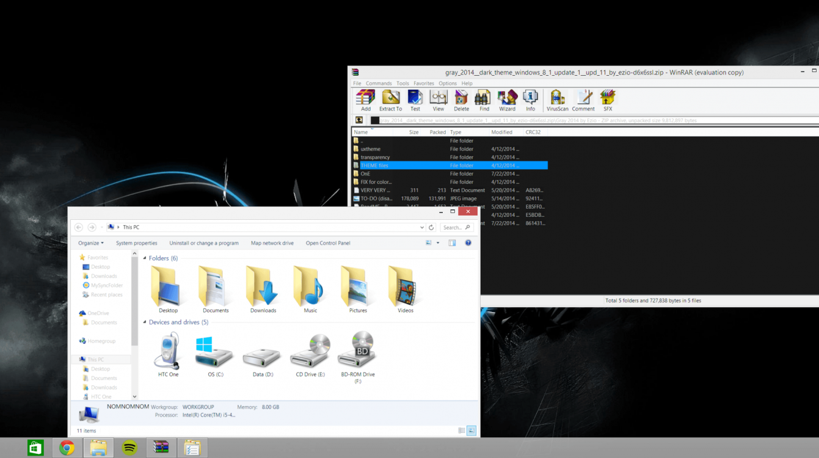Open Spotify from the taskbar
Screen dimensions: 819x458
click(129, 448)
